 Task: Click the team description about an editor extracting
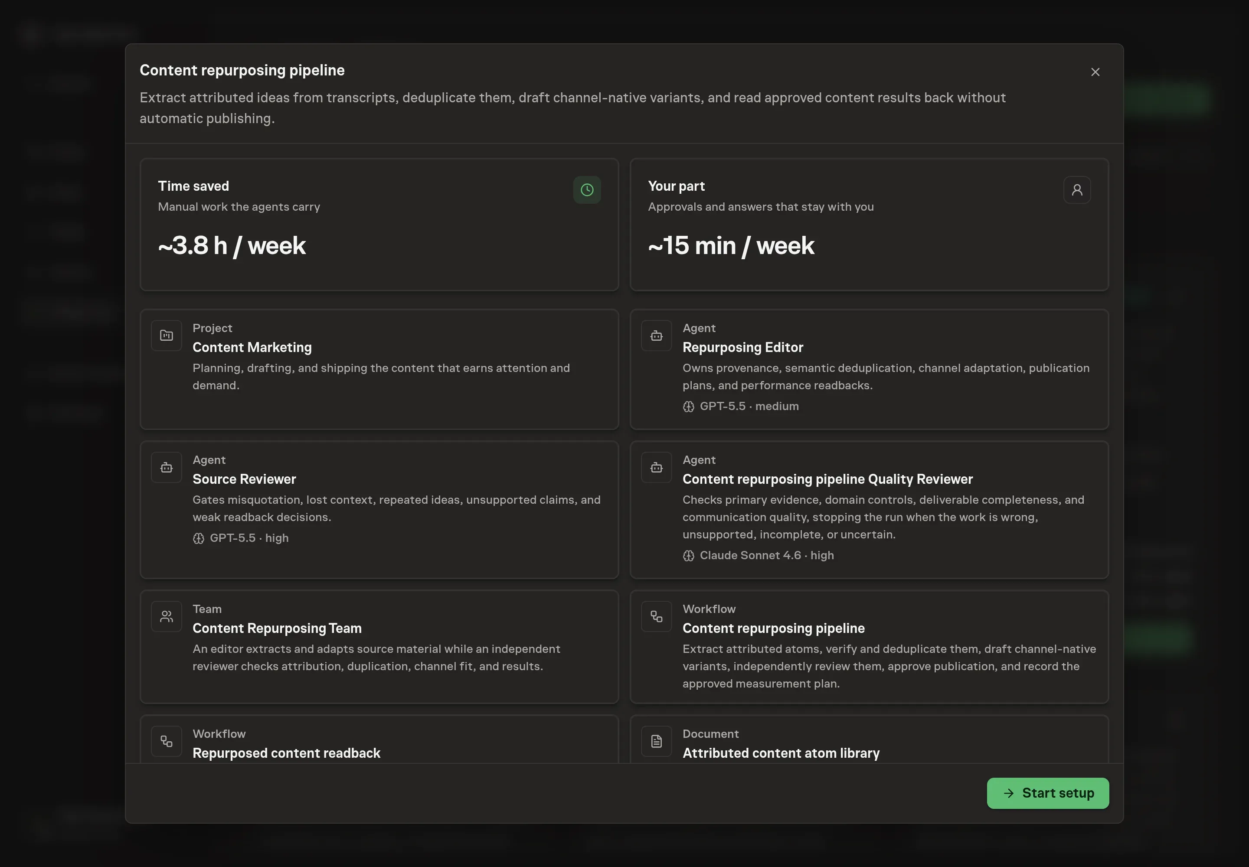coord(376,657)
